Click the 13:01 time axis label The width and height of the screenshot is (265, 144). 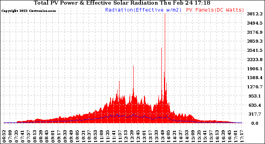click(144, 136)
